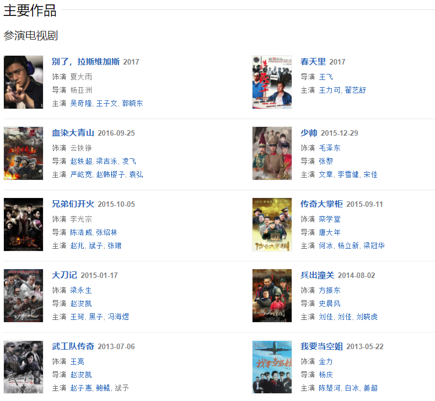Select the 武工队传奇 poster thumbnail
435x401 pixels.
[x=23, y=367]
